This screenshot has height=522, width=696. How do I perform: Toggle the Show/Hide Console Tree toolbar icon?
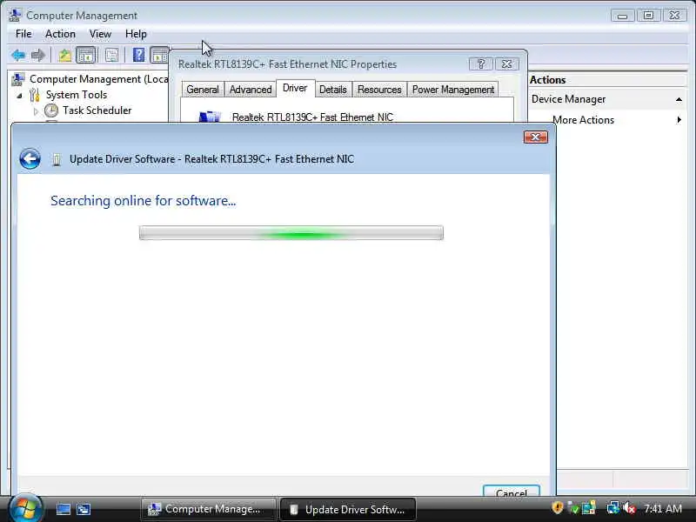86,56
